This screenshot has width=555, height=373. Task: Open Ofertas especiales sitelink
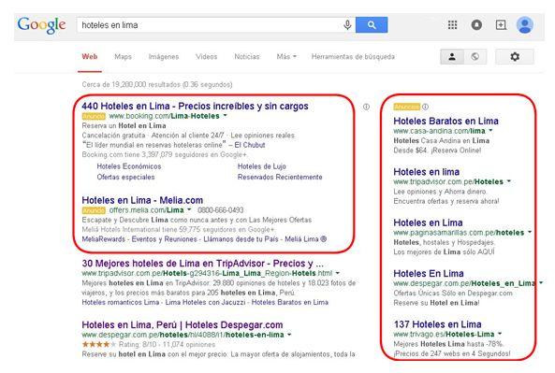pyautogui.click(x=125, y=177)
